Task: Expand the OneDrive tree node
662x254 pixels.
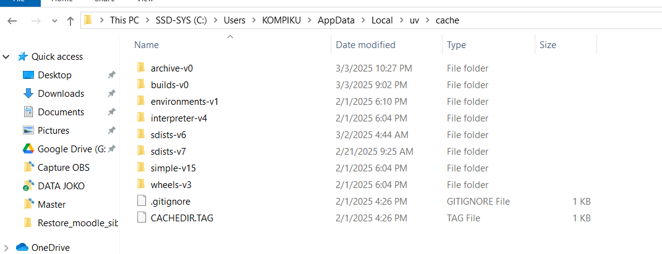Action: [x=6, y=248]
